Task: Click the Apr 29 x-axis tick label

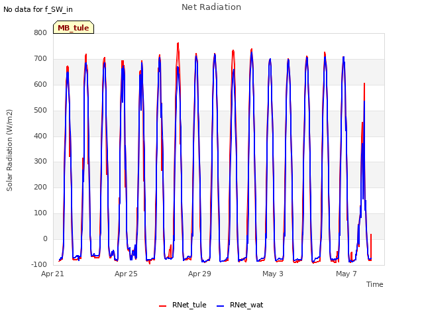Action: [x=199, y=274]
